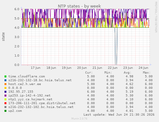
Task: Click the Last update timestamp line
Action: coord(119,115)
